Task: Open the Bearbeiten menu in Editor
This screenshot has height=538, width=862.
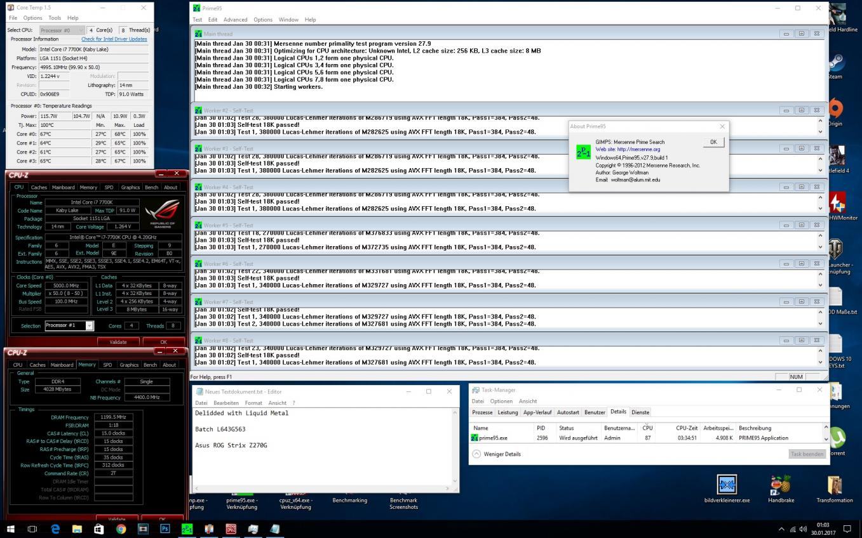Action: point(226,403)
